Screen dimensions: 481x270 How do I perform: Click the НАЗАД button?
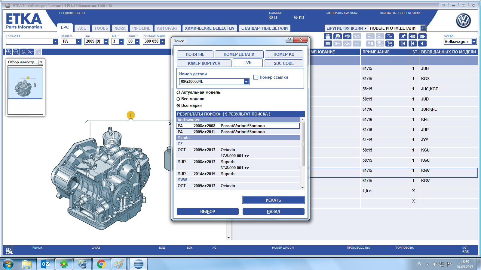click(x=274, y=211)
